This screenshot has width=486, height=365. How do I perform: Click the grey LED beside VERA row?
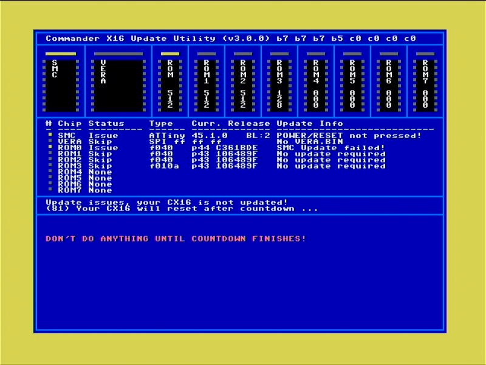(x=50, y=141)
